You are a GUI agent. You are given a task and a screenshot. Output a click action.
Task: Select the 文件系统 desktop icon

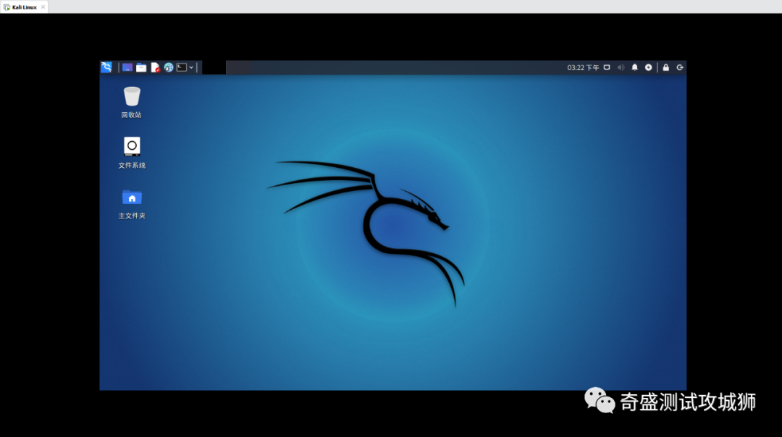132,153
